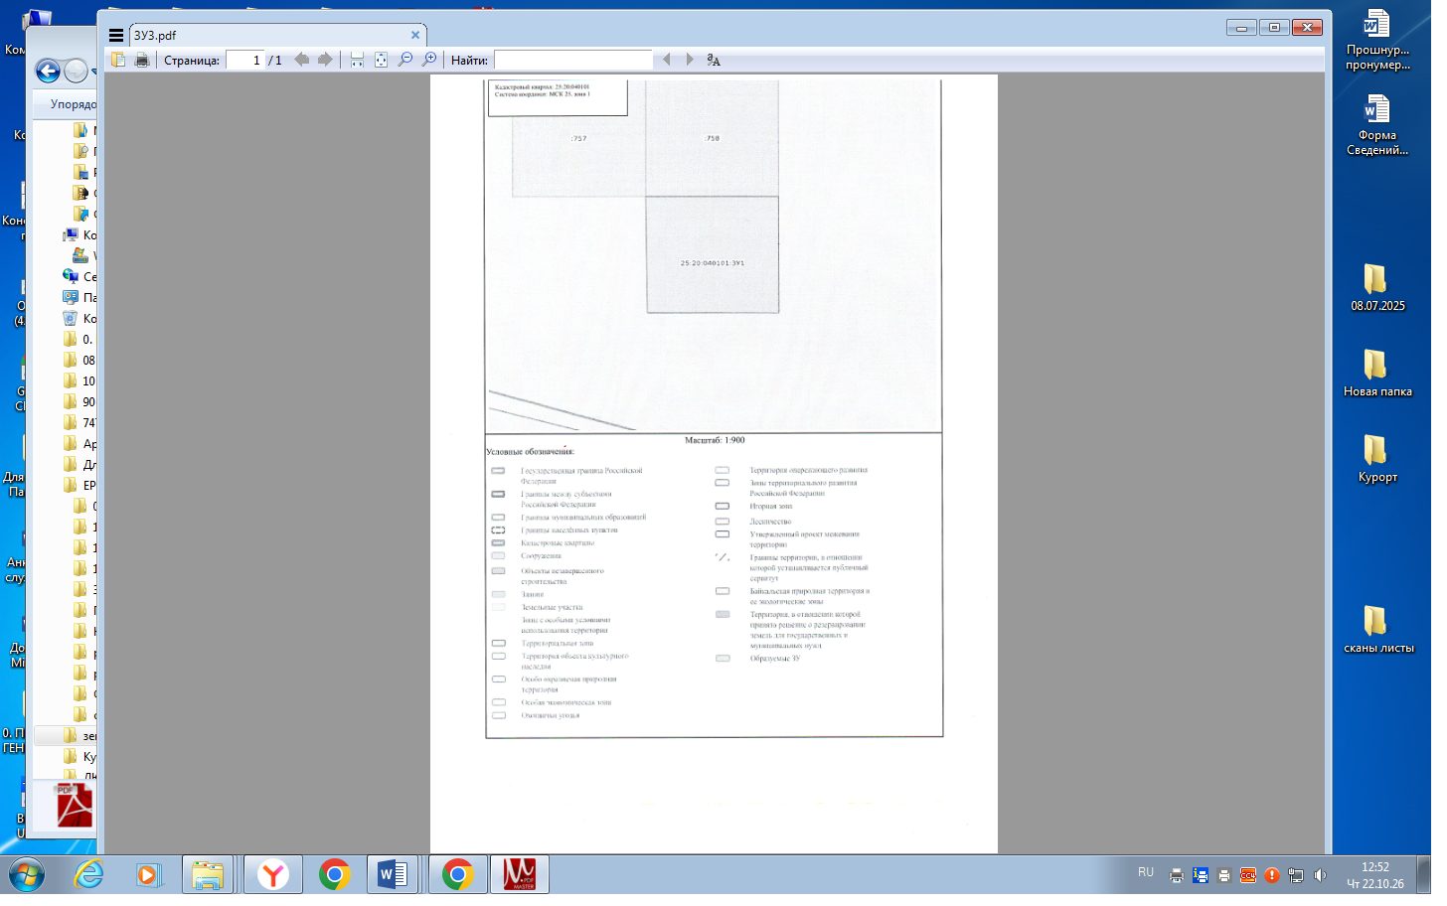Open Windows Media Player from the taskbar
The height and width of the screenshot is (906, 1447).
pyautogui.click(x=148, y=875)
